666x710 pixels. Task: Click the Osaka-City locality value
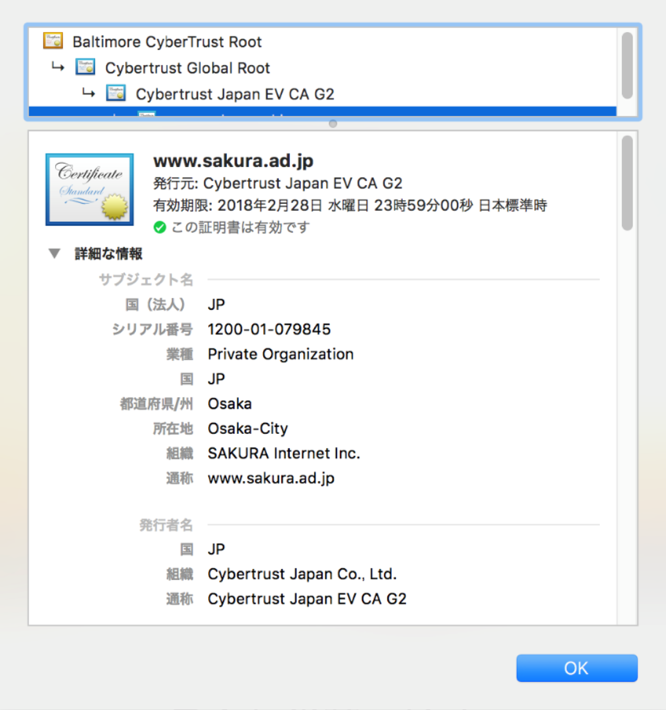coord(248,429)
